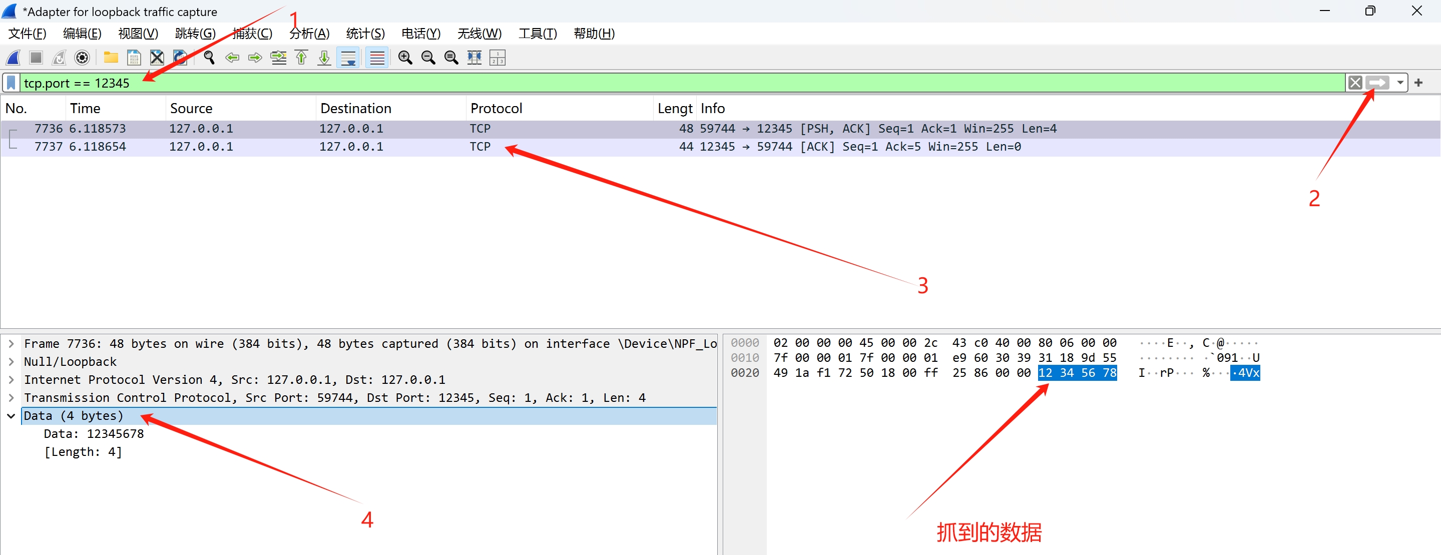Screen dimensions: 1441x555
Task: Toggle packet list colorization
Action: pos(377,58)
